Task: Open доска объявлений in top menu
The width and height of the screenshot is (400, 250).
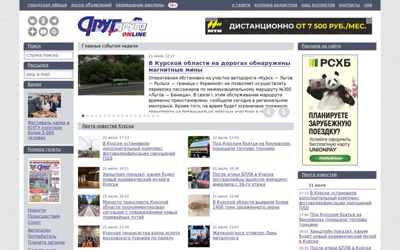Action: click(91, 5)
